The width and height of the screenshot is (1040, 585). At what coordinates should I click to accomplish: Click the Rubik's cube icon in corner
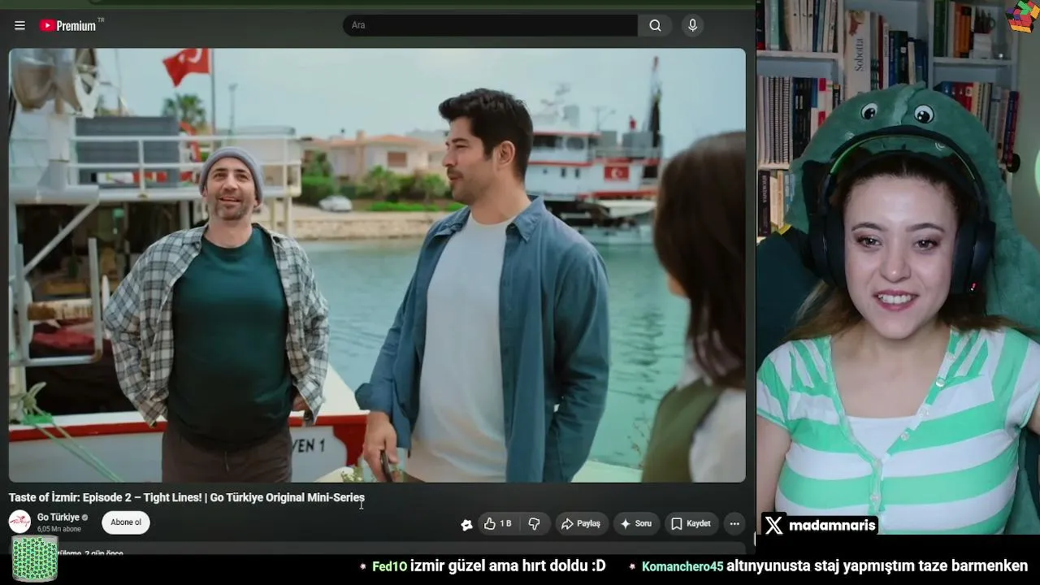point(1022,16)
